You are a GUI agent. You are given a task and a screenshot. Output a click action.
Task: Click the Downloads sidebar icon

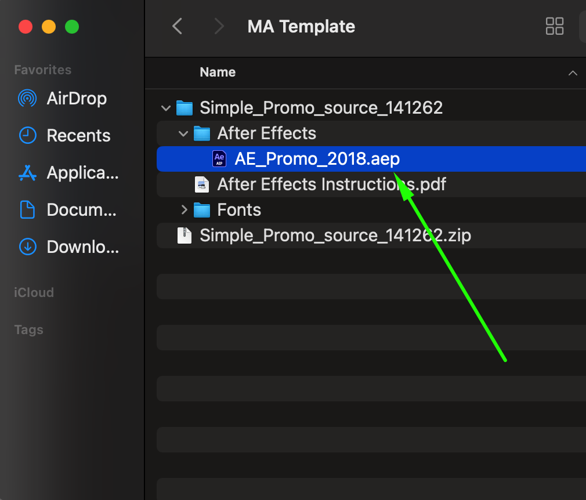tap(27, 247)
